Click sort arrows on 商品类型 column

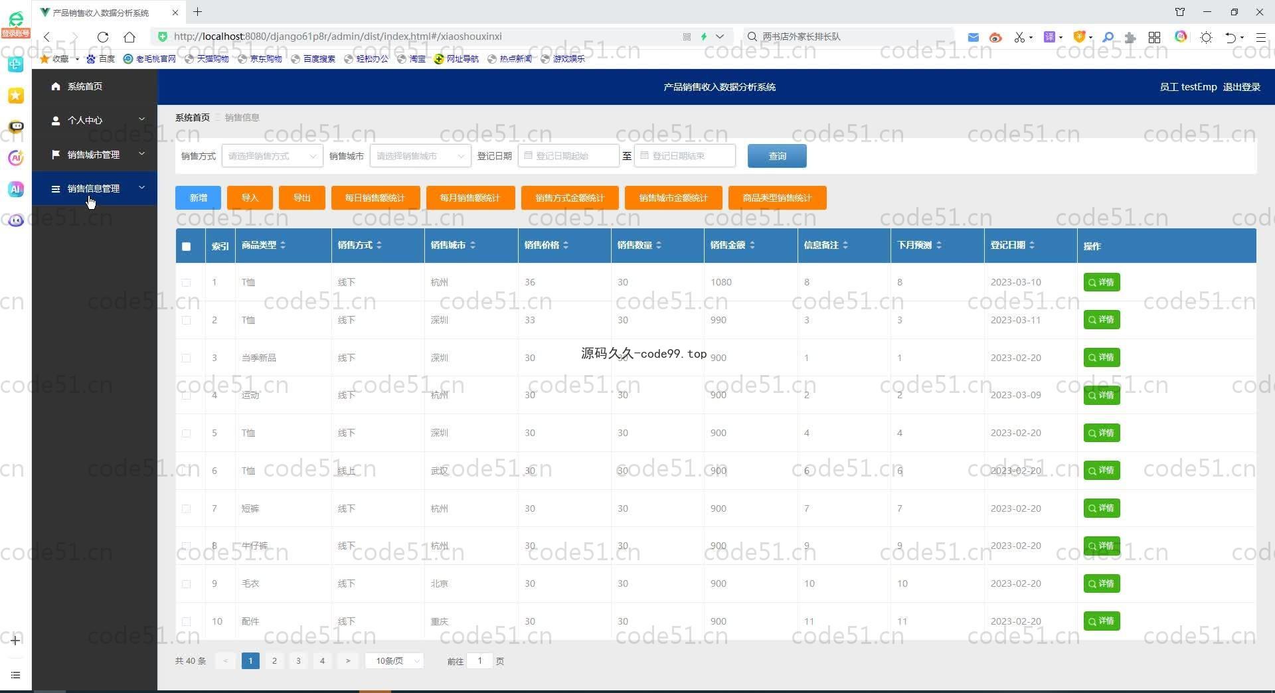283,245
